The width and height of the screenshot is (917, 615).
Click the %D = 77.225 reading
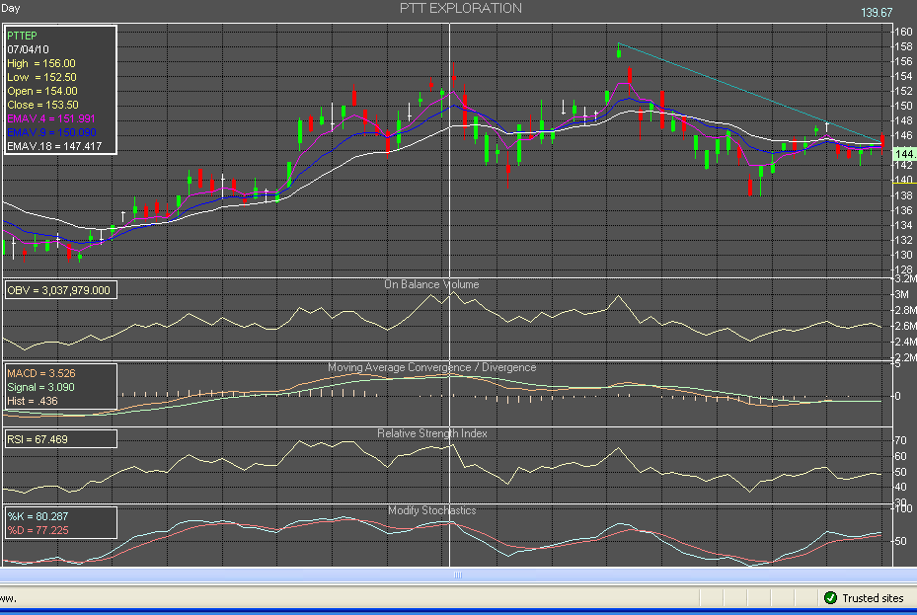38,530
